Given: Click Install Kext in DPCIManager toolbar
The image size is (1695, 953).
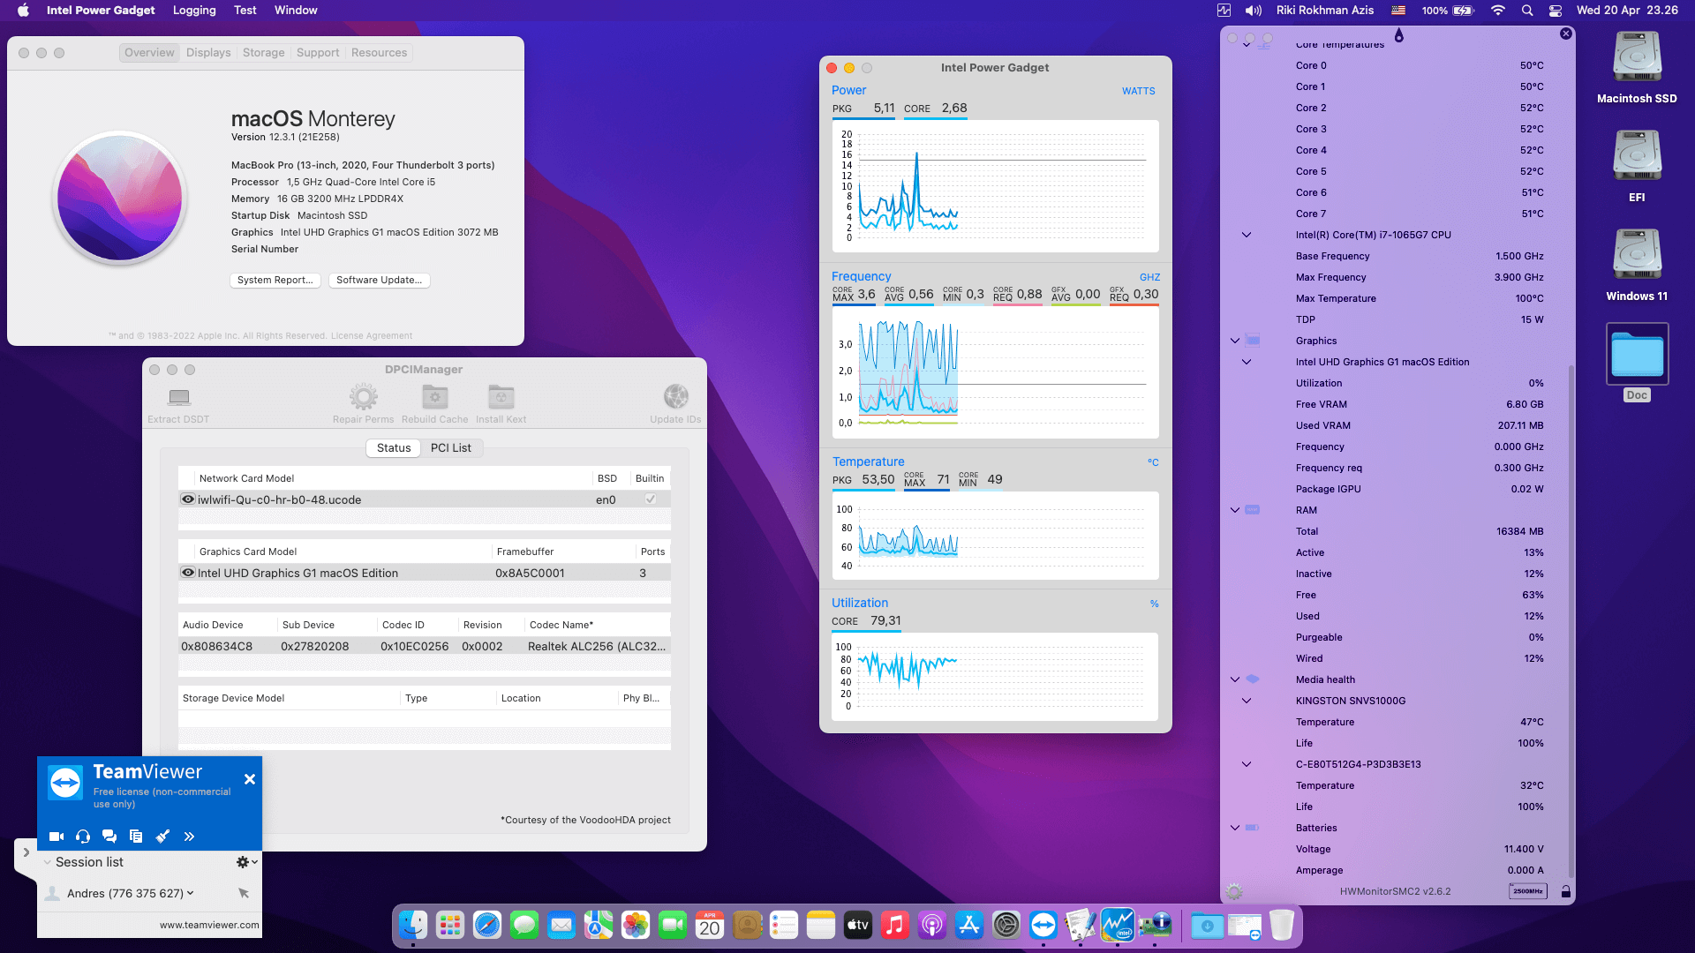Looking at the screenshot, I should point(501,405).
